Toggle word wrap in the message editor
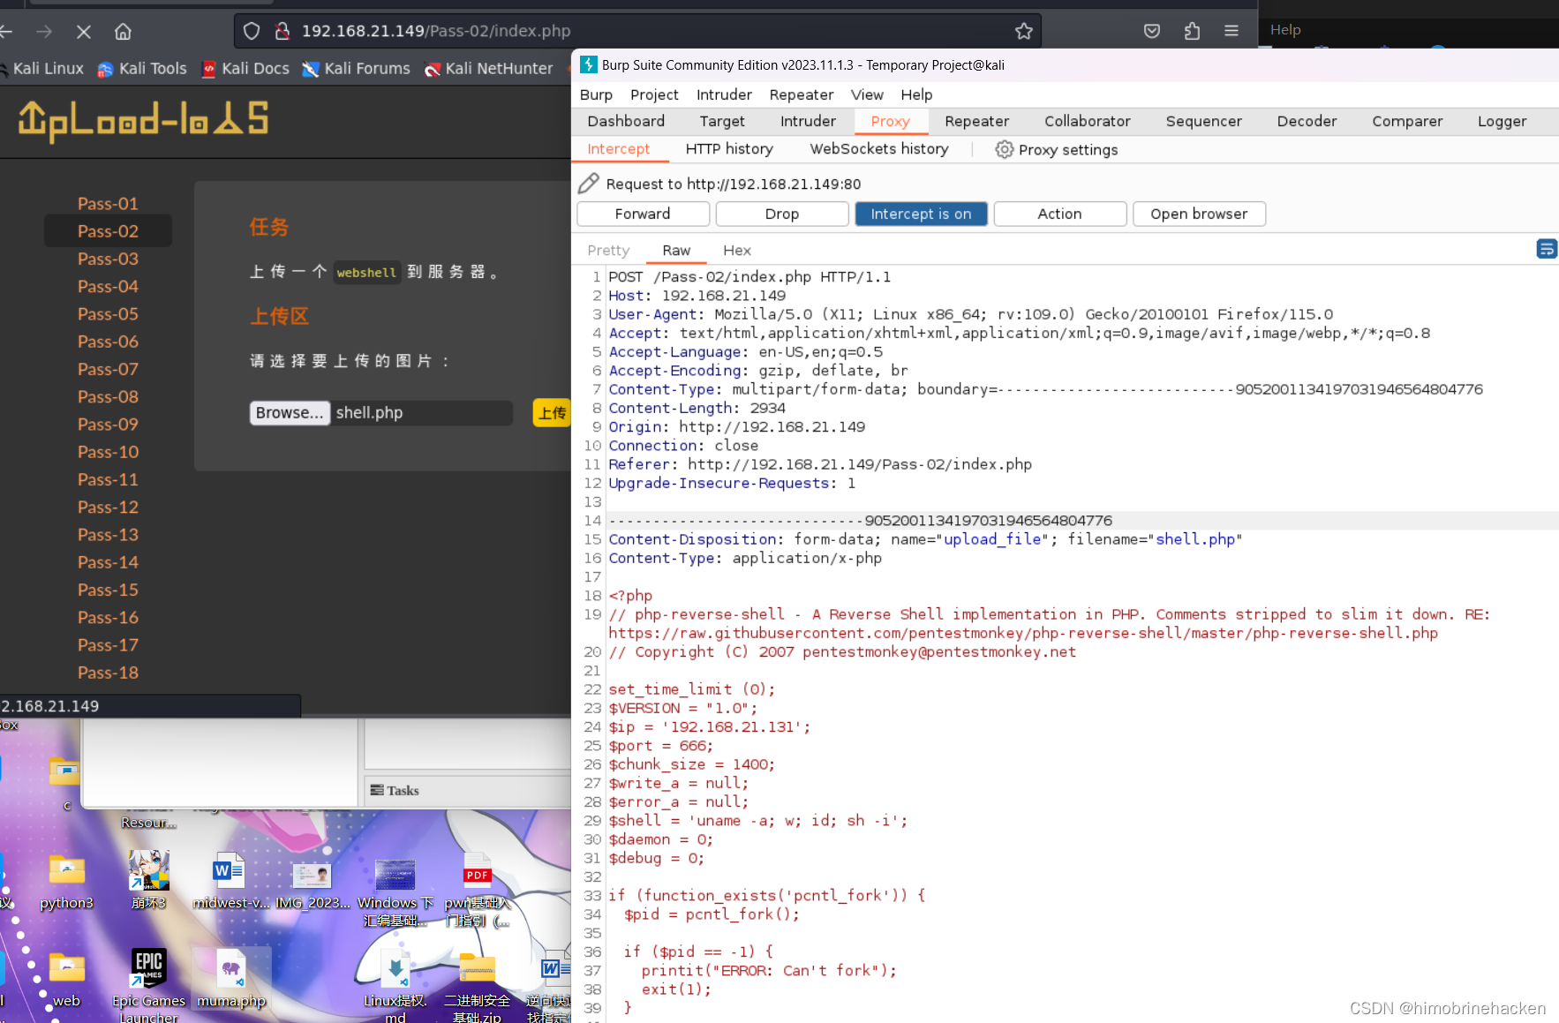Image resolution: width=1559 pixels, height=1023 pixels. tap(1546, 249)
